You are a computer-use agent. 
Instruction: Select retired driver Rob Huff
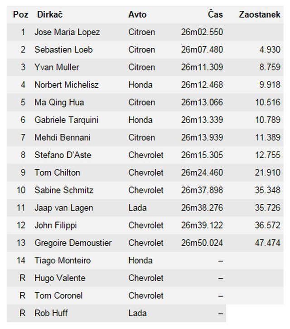[x=51, y=313]
